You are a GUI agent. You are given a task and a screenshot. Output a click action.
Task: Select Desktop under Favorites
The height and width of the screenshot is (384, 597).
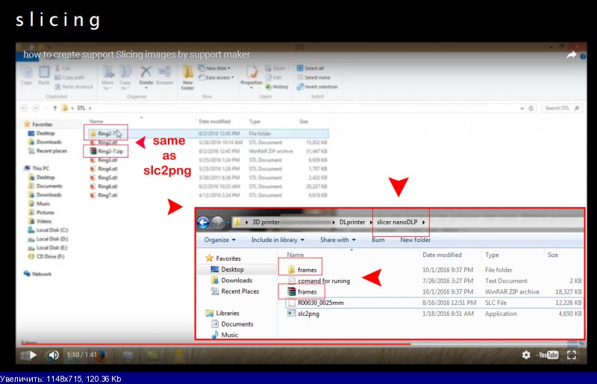click(x=232, y=269)
